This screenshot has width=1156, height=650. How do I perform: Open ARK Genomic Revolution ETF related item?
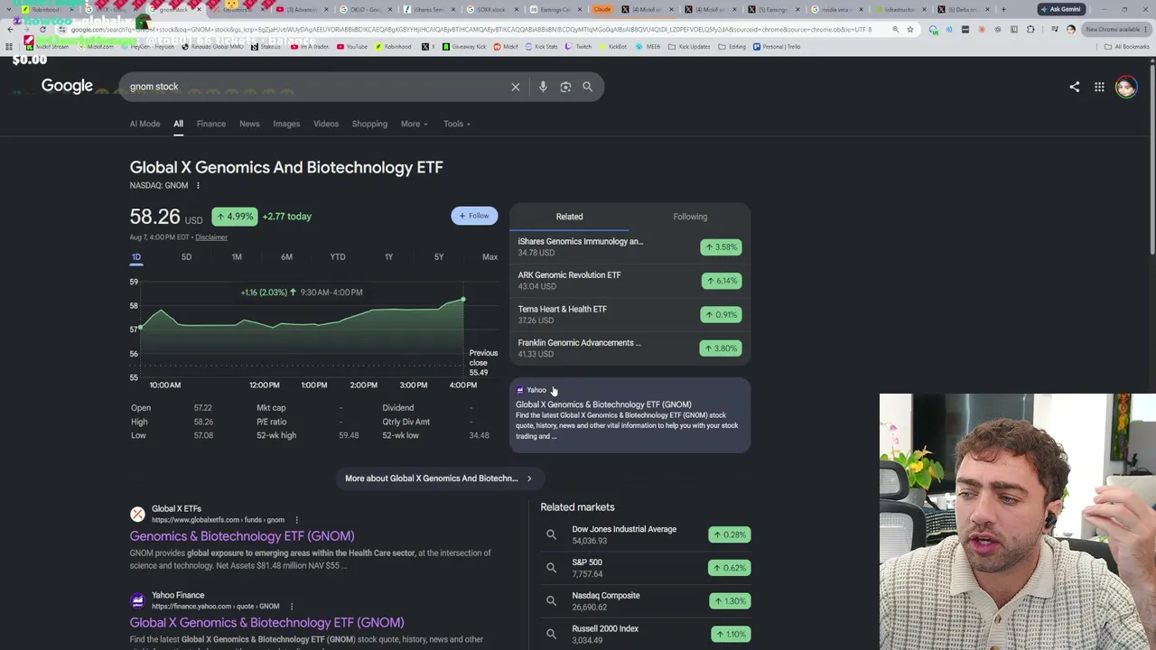(629, 281)
